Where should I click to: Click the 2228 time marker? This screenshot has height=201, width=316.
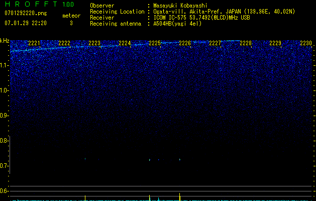(x=246, y=43)
